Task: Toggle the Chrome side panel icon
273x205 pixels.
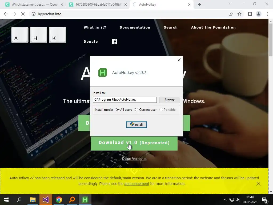Action: tap(250, 14)
